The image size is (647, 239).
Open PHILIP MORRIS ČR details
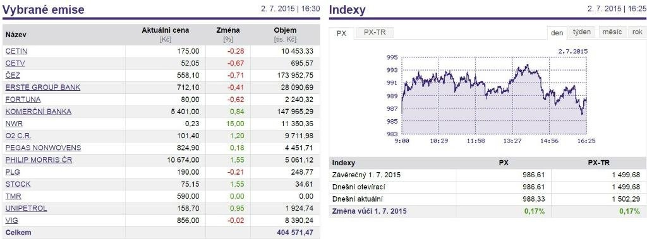coord(39,160)
